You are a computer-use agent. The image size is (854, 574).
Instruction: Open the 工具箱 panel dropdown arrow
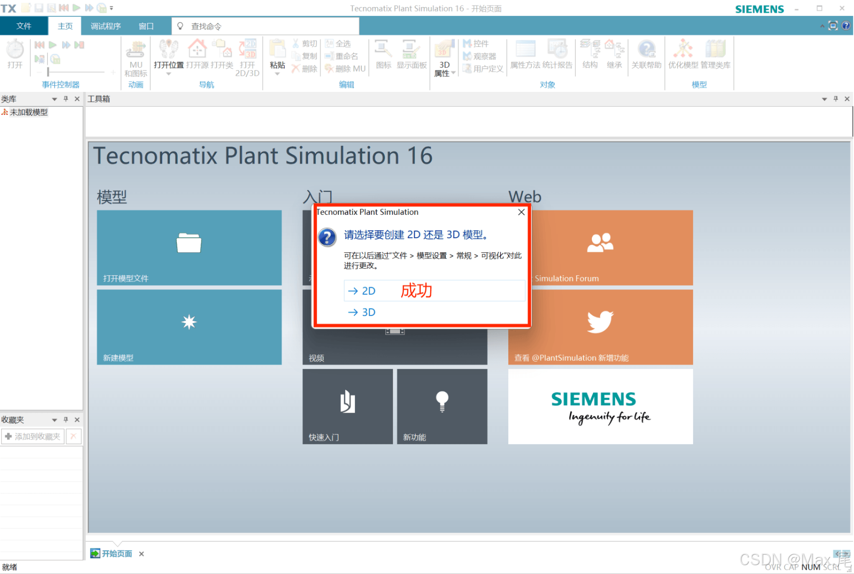click(824, 99)
